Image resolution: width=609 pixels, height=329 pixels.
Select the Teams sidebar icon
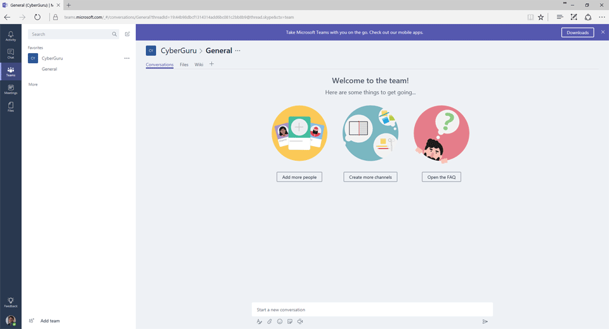[11, 71]
